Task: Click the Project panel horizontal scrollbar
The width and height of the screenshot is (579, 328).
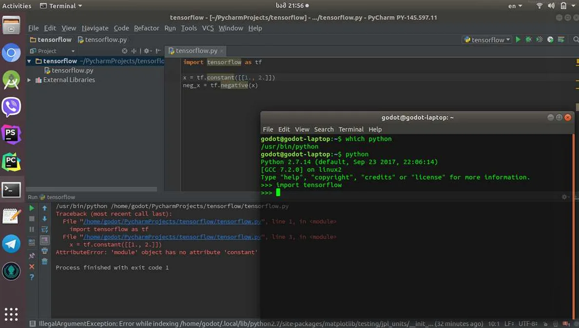Action: (x=92, y=189)
